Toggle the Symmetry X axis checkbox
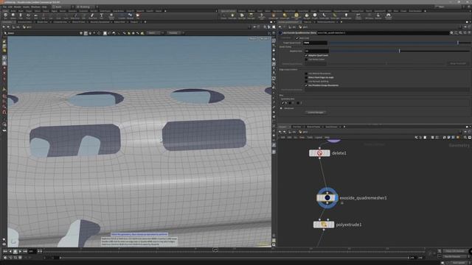This screenshot has width=472, height=265. click(x=283, y=103)
